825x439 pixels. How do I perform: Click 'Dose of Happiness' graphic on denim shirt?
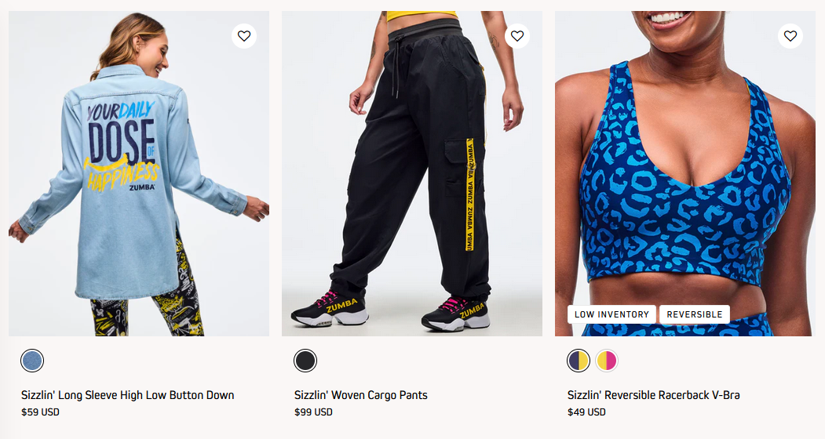pos(122,146)
